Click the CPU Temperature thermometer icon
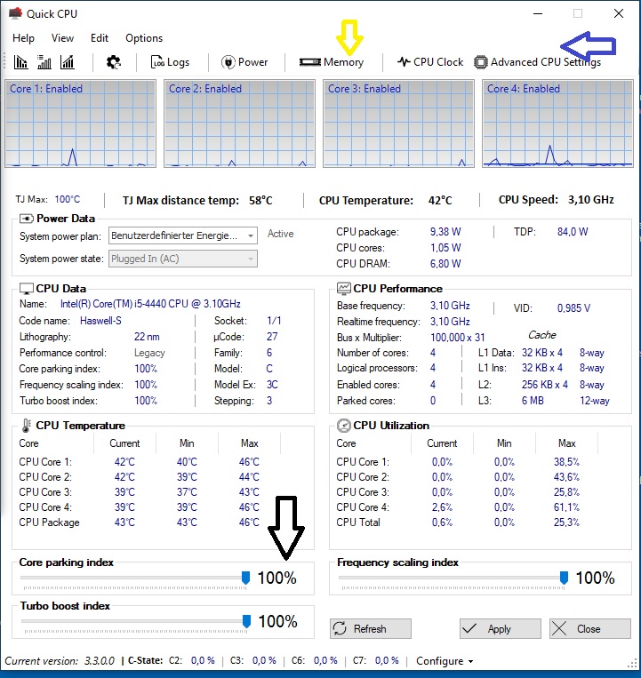Screen dimensions: 641x678 point(27,426)
